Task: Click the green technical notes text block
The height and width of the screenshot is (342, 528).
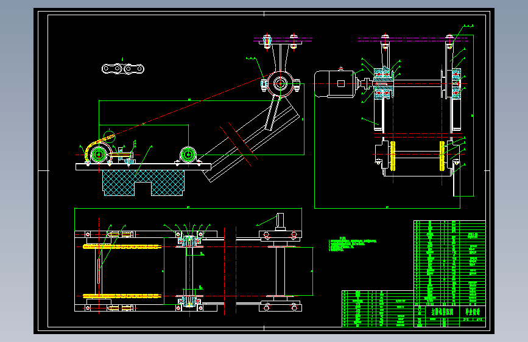Action: coord(352,245)
